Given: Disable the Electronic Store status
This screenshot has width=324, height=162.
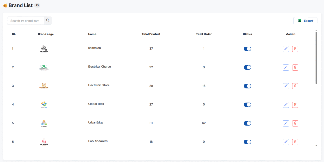Looking at the screenshot, I should pos(247,86).
